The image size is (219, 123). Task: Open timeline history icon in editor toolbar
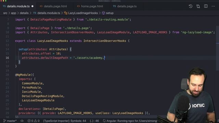click(x=191, y=6)
